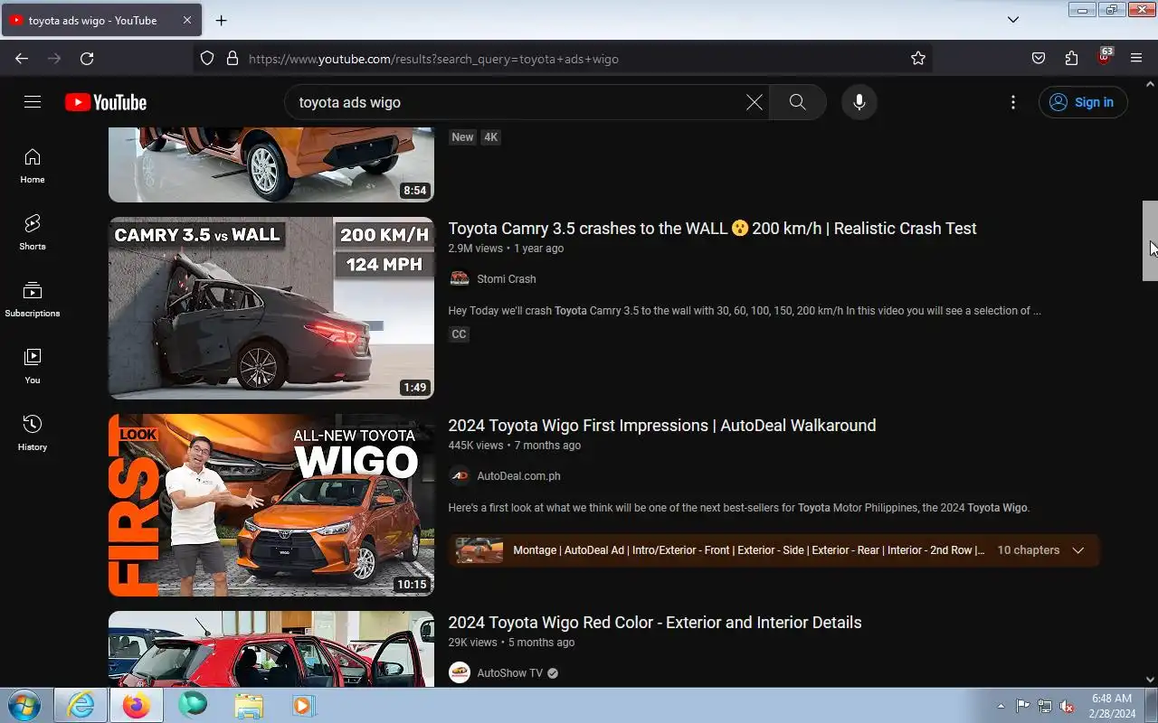
Task: Open the Firefox application menu
Action: (x=1136, y=58)
